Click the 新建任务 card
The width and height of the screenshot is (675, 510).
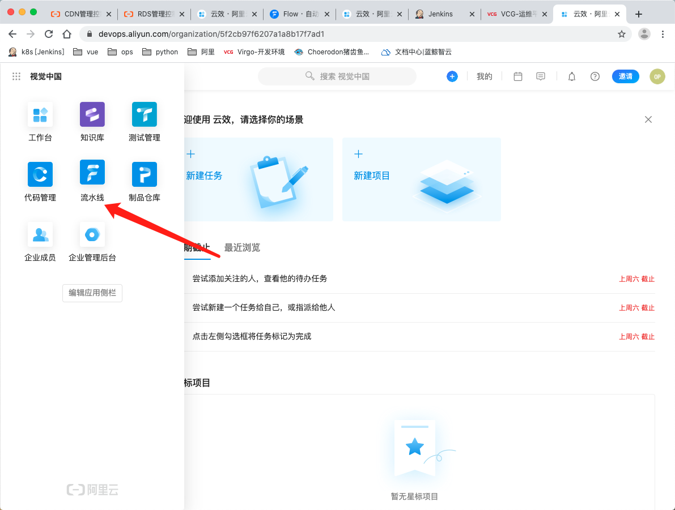tap(258, 179)
